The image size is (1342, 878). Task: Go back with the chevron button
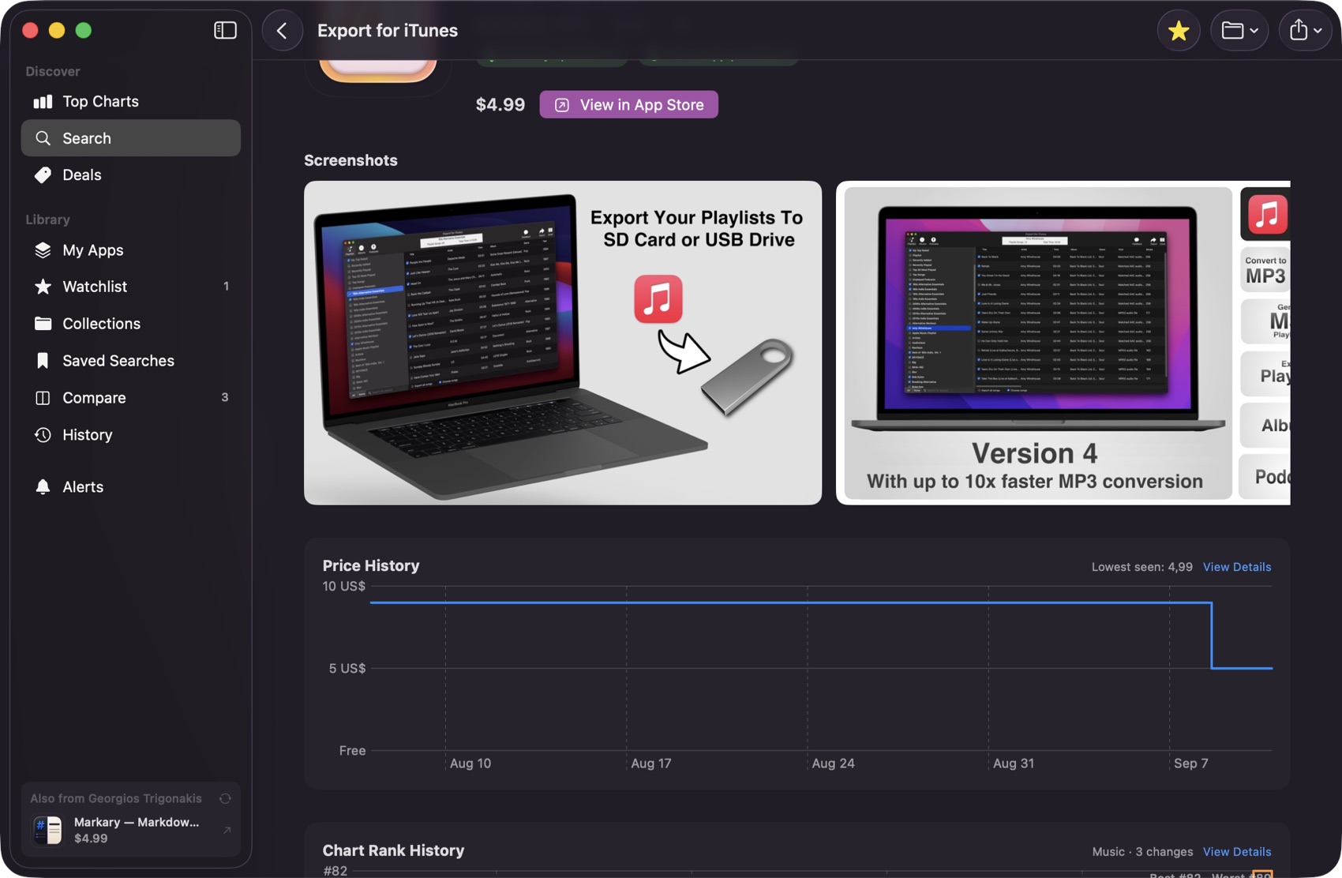click(282, 30)
